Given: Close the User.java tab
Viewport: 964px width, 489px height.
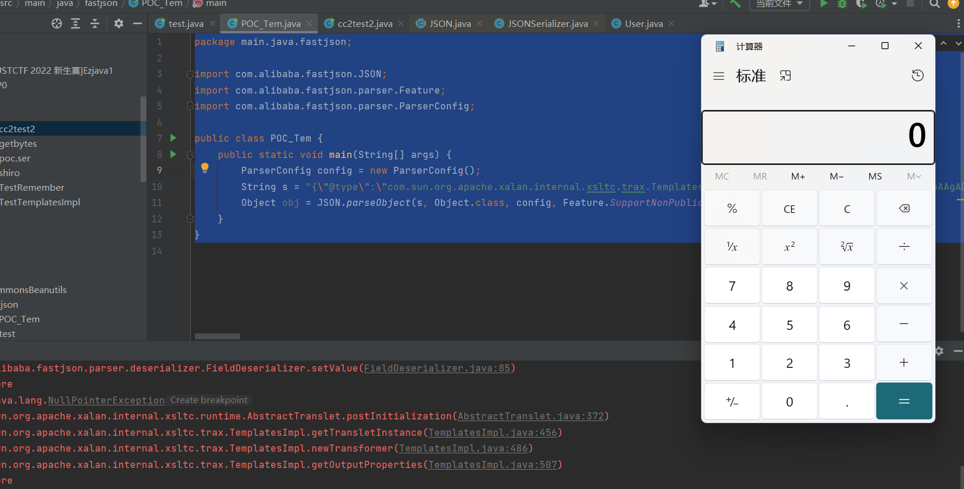Looking at the screenshot, I should tap(671, 23).
